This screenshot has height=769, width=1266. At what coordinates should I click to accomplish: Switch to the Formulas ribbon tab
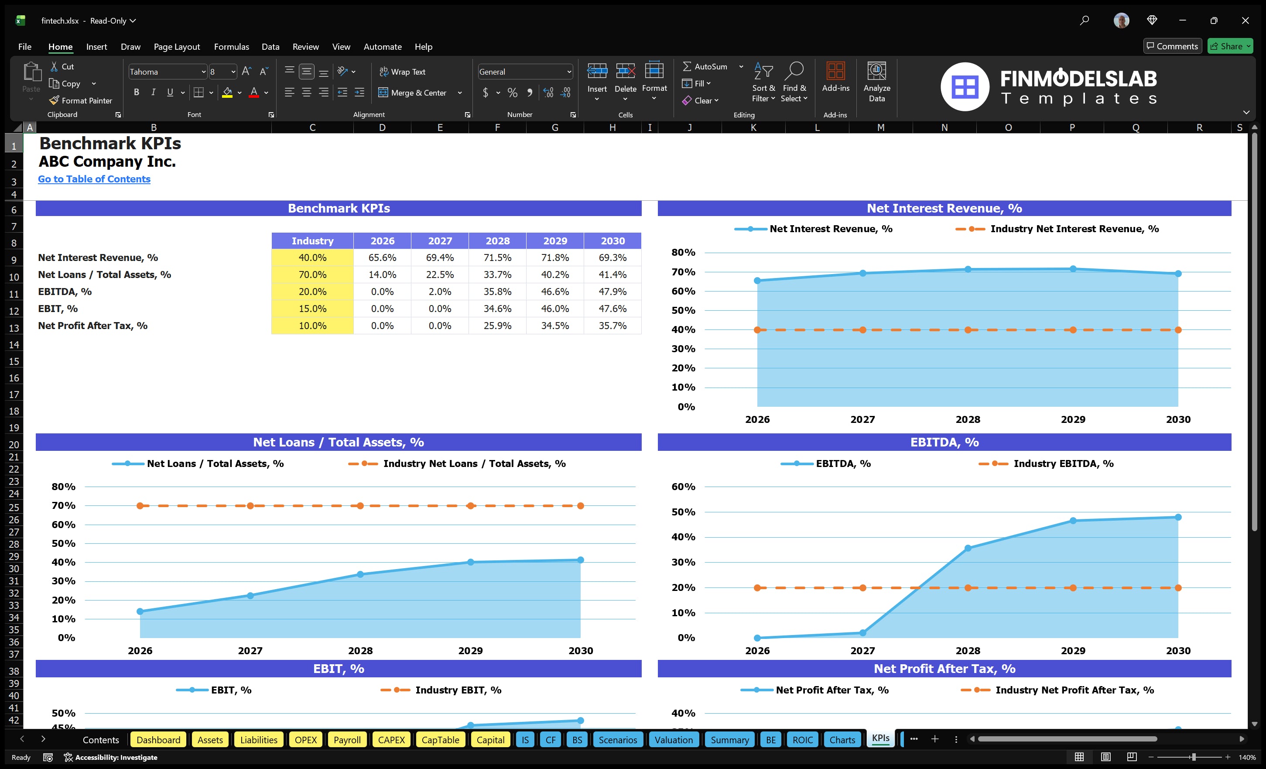(x=231, y=46)
